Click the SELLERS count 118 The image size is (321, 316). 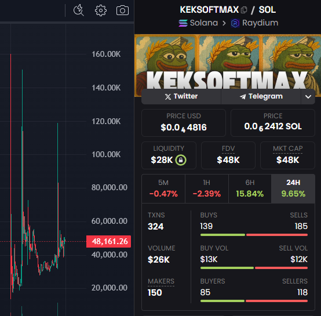point(302,292)
